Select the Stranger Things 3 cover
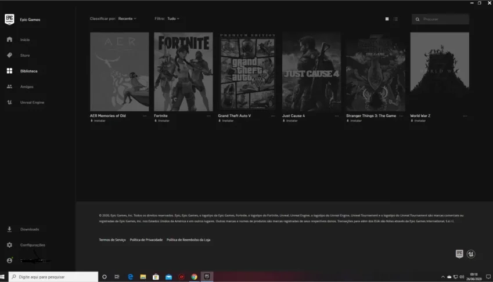493x282 pixels. [x=376, y=71]
